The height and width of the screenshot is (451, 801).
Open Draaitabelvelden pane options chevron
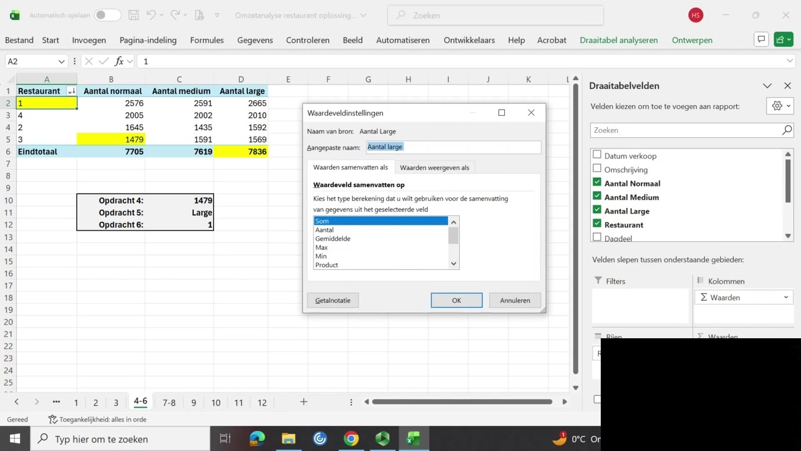767,86
